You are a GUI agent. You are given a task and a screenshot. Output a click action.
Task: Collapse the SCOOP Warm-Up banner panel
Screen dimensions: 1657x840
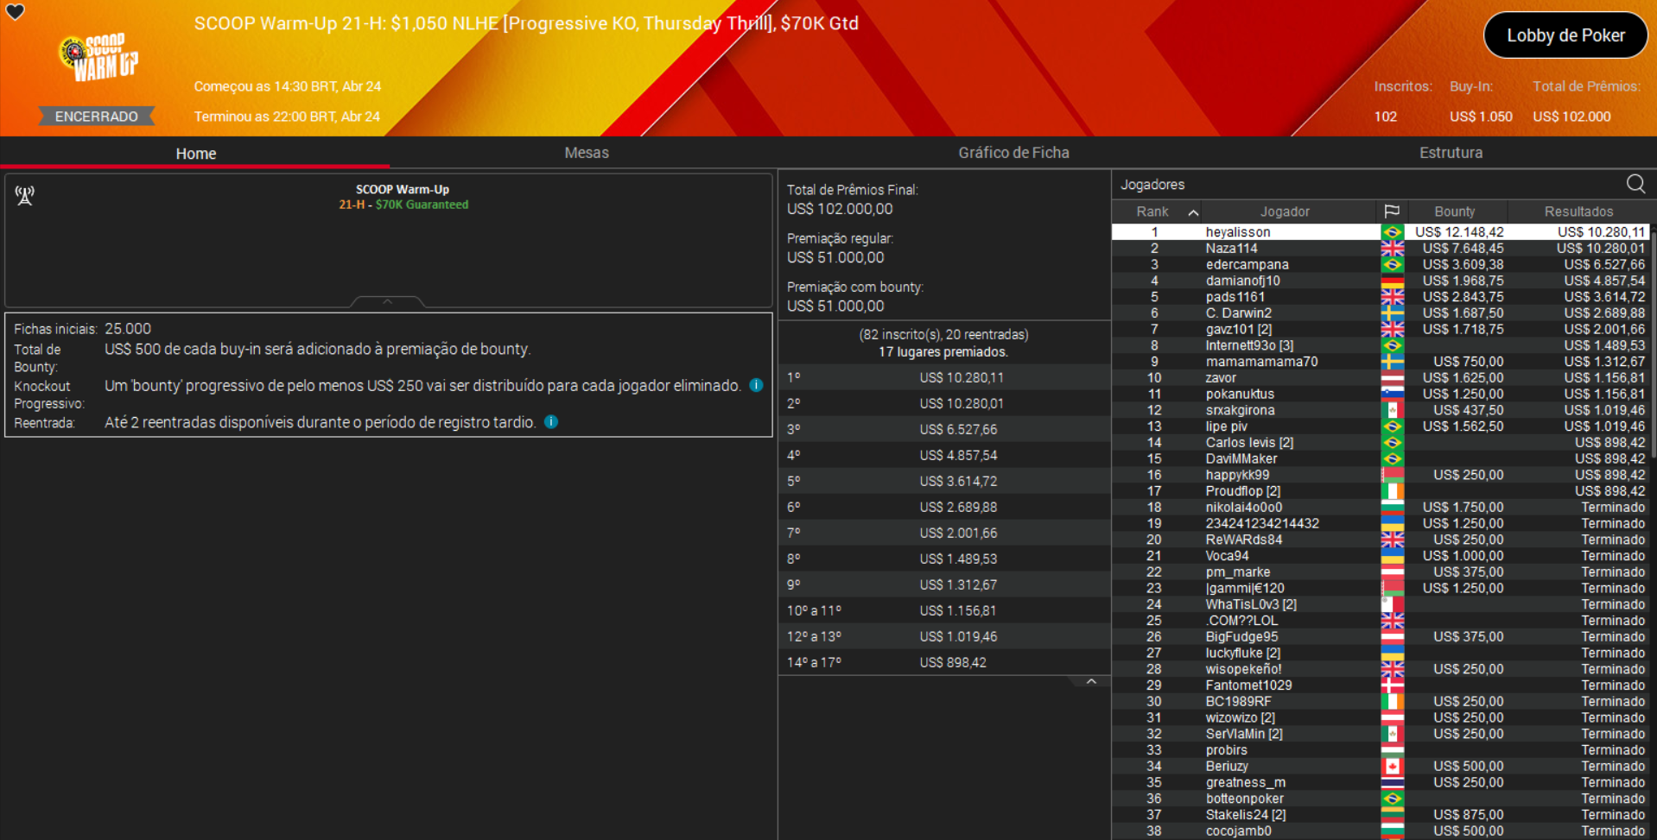pos(387,301)
